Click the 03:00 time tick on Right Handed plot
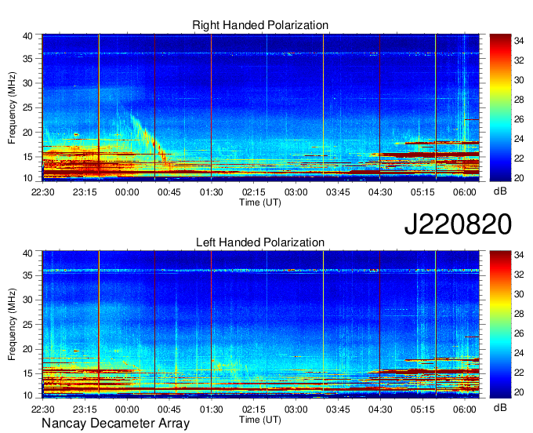This screenshot has width=533, height=433. click(x=296, y=192)
